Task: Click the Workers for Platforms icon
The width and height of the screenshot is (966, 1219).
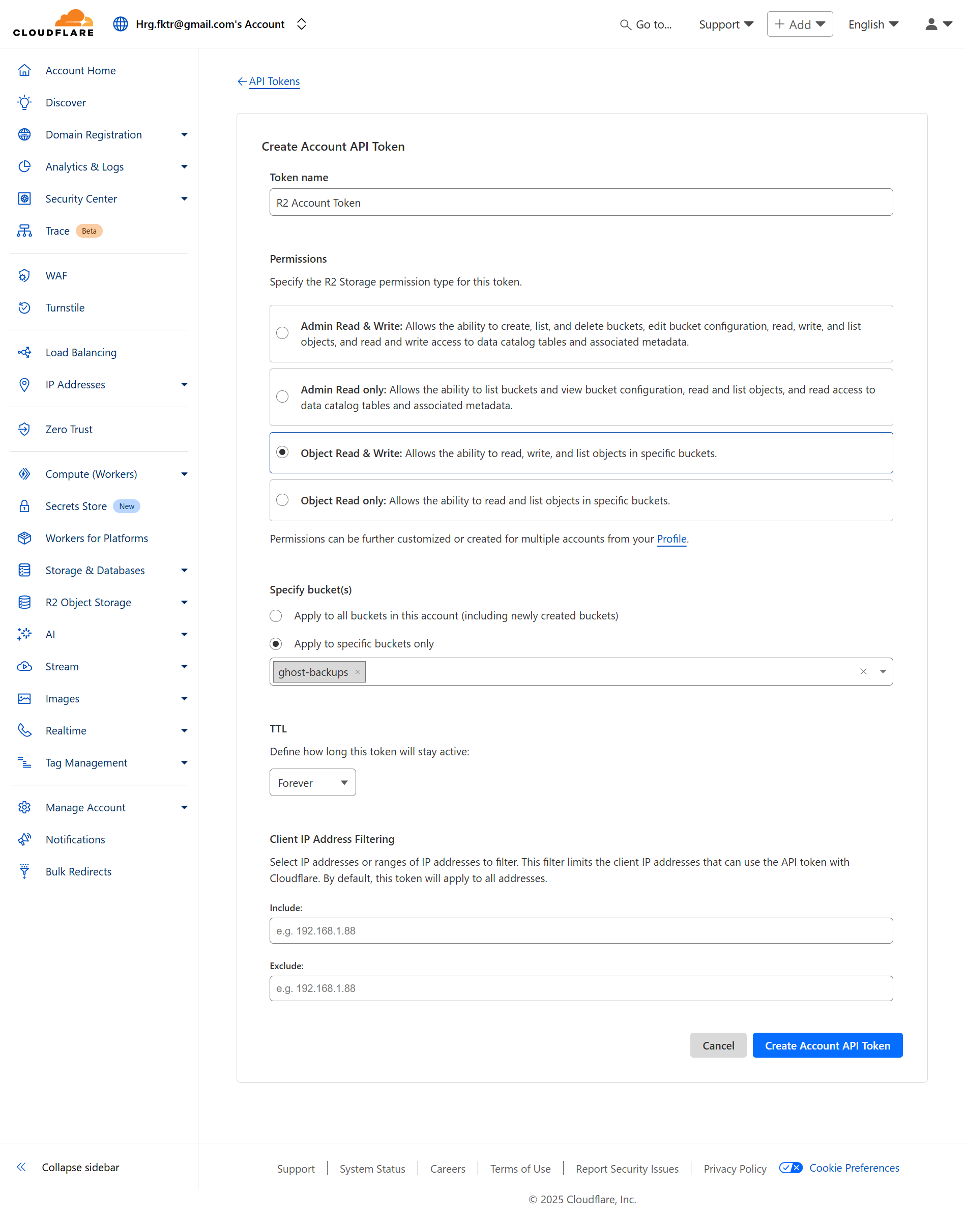Action: 24,537
